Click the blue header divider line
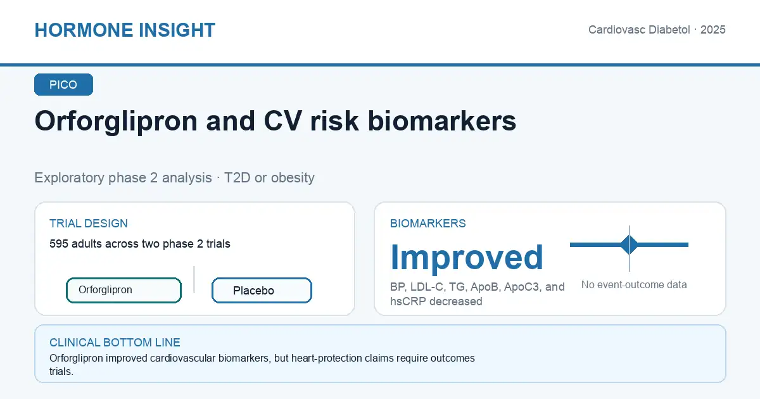Screen dimensions: 760x399 point(380,65)
